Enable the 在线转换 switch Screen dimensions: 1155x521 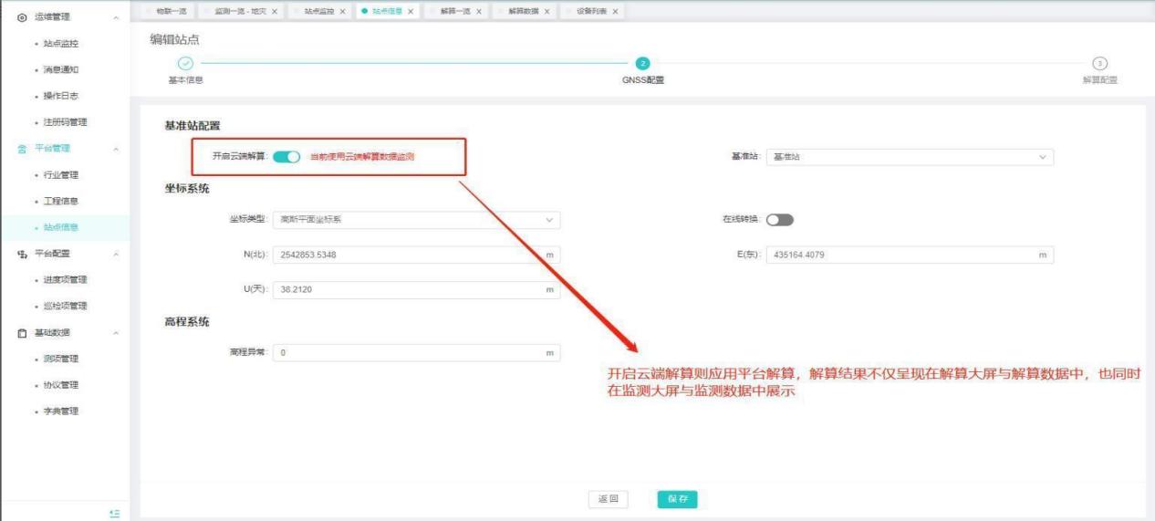click(780, 220)
